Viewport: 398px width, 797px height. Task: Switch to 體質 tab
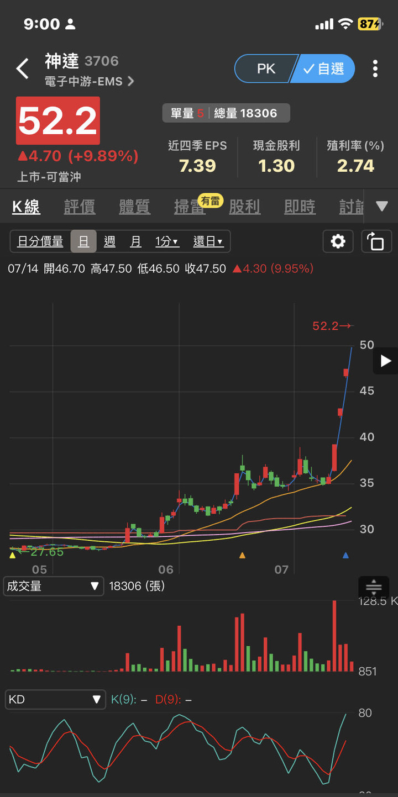click(134, 207)
